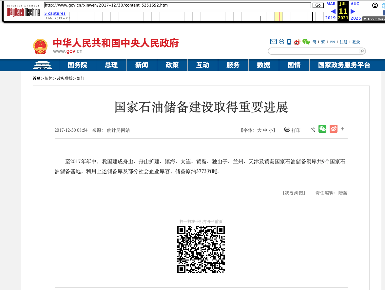Expand more share options with plus icon

click(343, 129)
